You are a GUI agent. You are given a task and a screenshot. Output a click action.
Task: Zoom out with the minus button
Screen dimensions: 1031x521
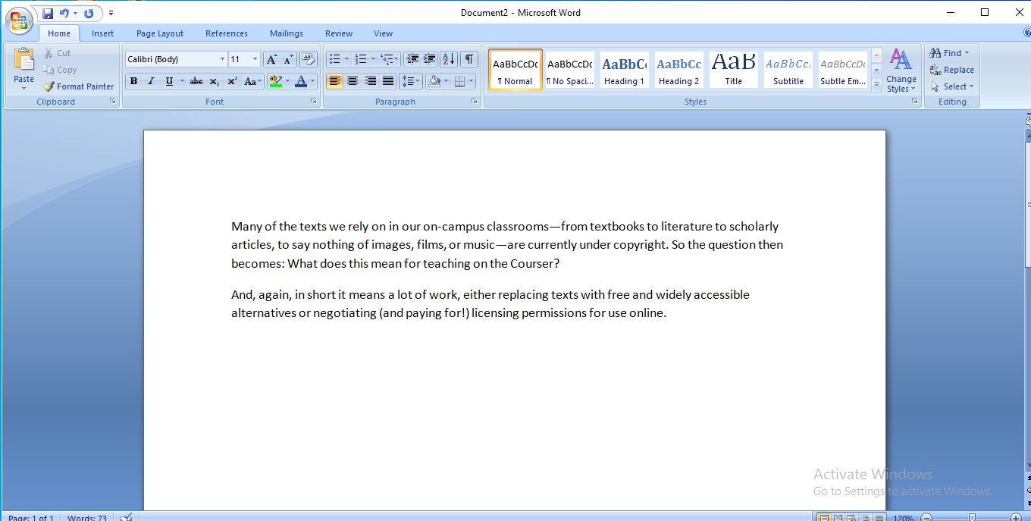click(x=926, y=518)
